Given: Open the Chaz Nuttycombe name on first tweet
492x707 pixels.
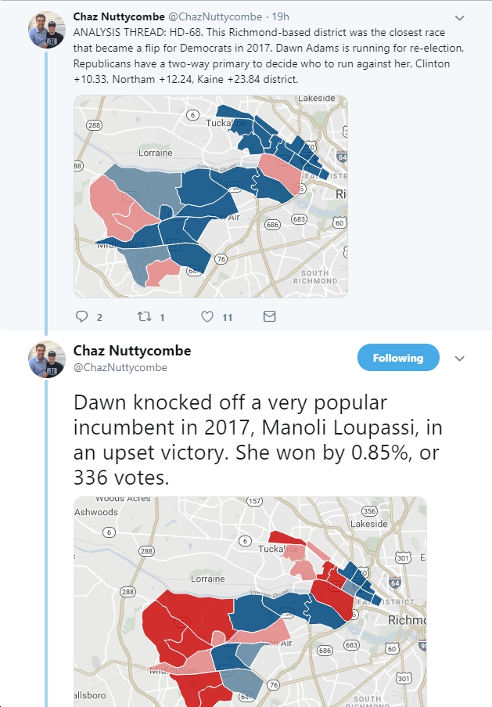Looking at the screenshot, I should click(119, 16).
